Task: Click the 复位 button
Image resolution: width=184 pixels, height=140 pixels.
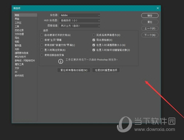Action: [150, 22]
